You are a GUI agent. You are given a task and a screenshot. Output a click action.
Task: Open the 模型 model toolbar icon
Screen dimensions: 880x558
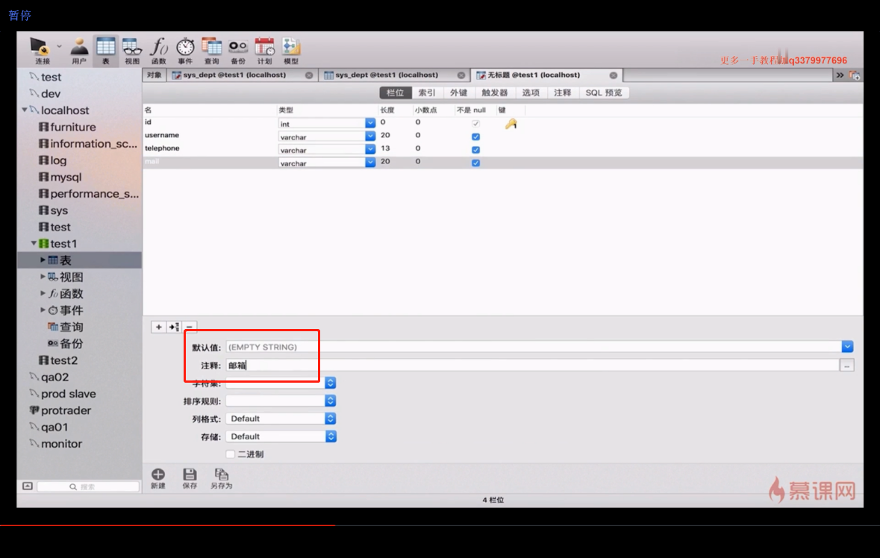coord(290,51)
